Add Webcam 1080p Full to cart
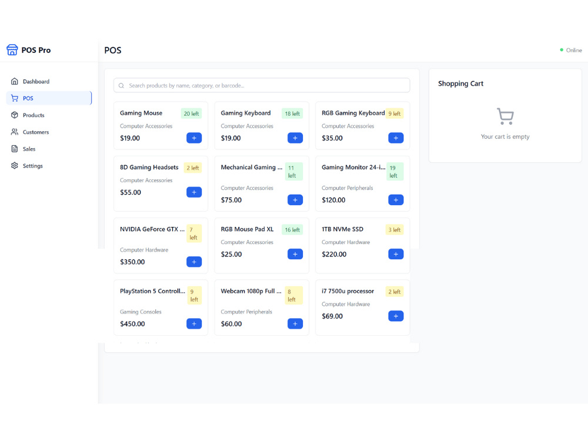The image size is (588, 441). tap(295, 323)
